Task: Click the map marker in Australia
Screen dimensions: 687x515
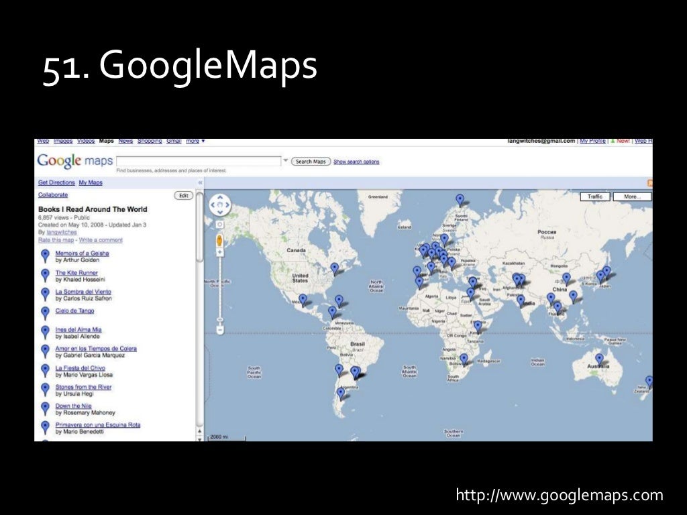Action: (599, 359)
